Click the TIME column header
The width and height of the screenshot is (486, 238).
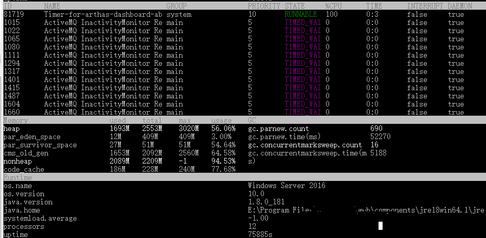tap(374, 6)
